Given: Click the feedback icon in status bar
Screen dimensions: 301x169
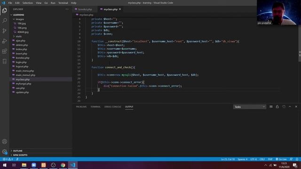Looking at the screenshot, I should point(291,159).
